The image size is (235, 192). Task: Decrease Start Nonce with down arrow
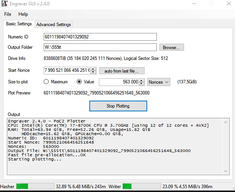[x=93, y=72]
